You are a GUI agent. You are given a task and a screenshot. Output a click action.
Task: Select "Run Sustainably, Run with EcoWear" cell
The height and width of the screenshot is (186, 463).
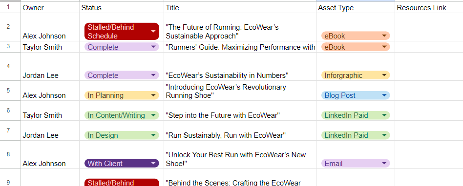(240, 130)
